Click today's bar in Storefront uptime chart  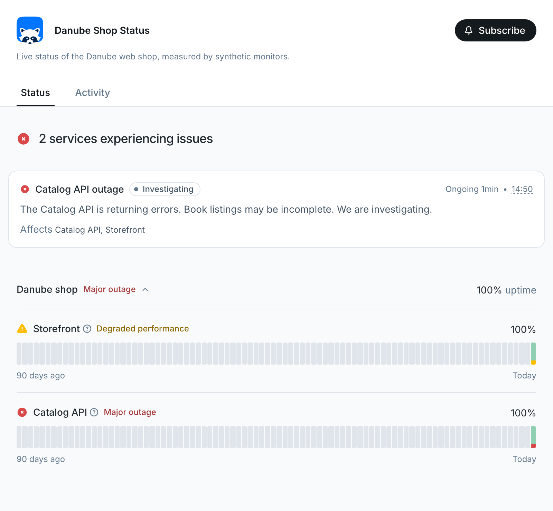[533, 354]
